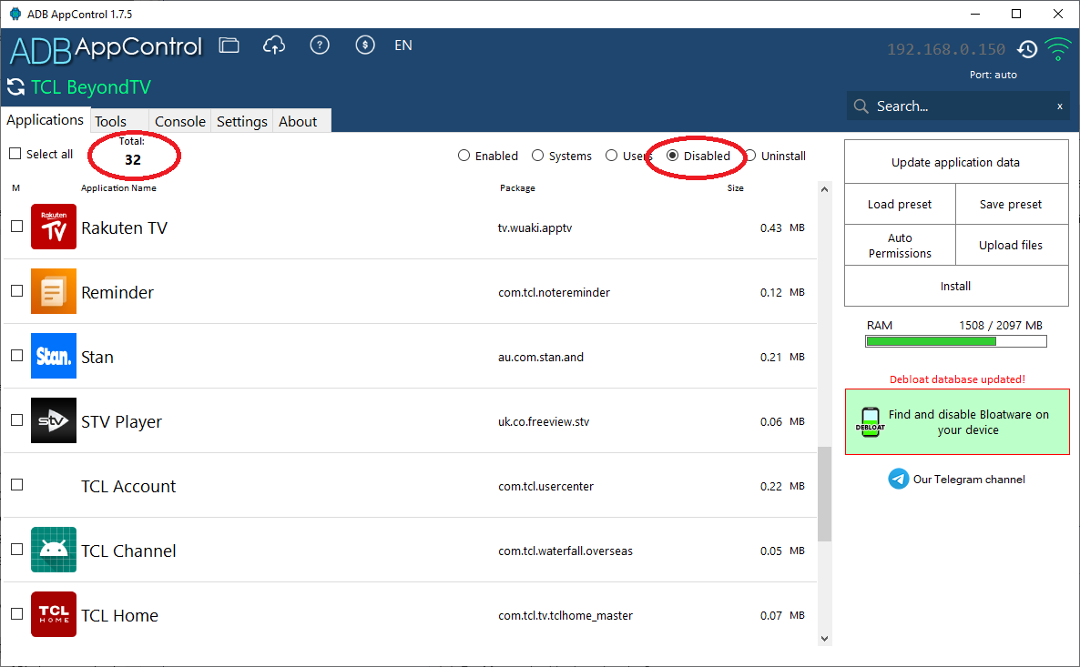The width and height of the screenshot is (1080, 667).
Task: Click the Debloat phone icon
Action: point(871,422)
